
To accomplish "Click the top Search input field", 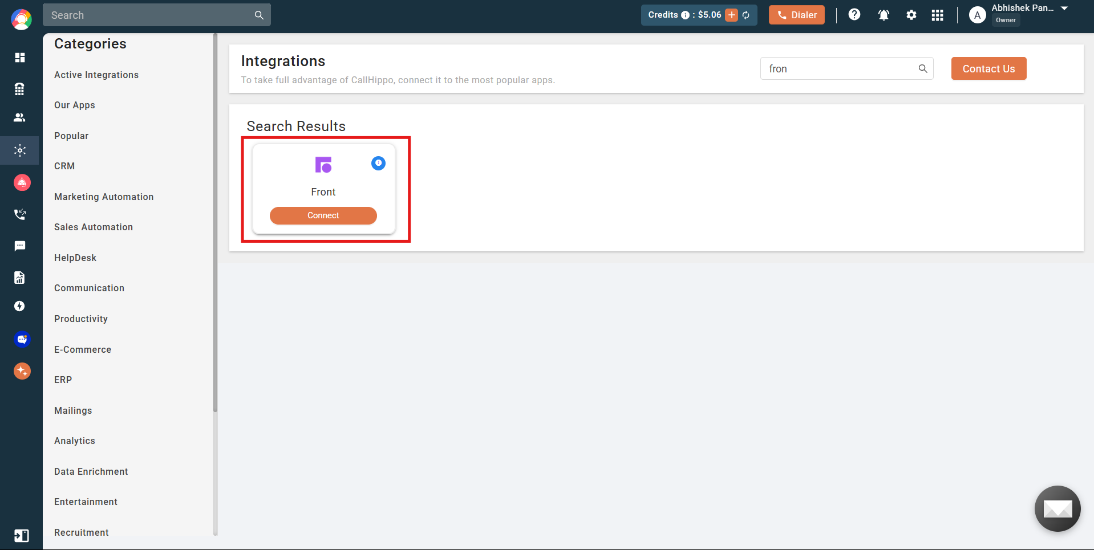I will [156, 15].
